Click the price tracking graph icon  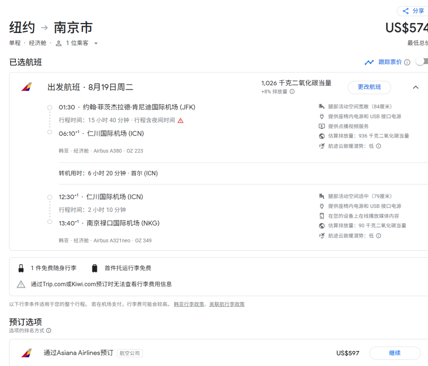[x=369, y=62]
